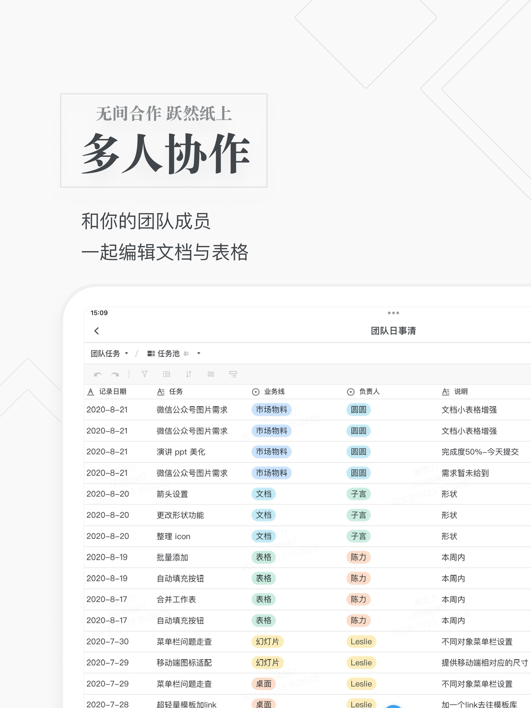Tap the three-dot menu at top
Image resolution: width=531 pixels, height=708 pixels.
[x=393, y=313]
